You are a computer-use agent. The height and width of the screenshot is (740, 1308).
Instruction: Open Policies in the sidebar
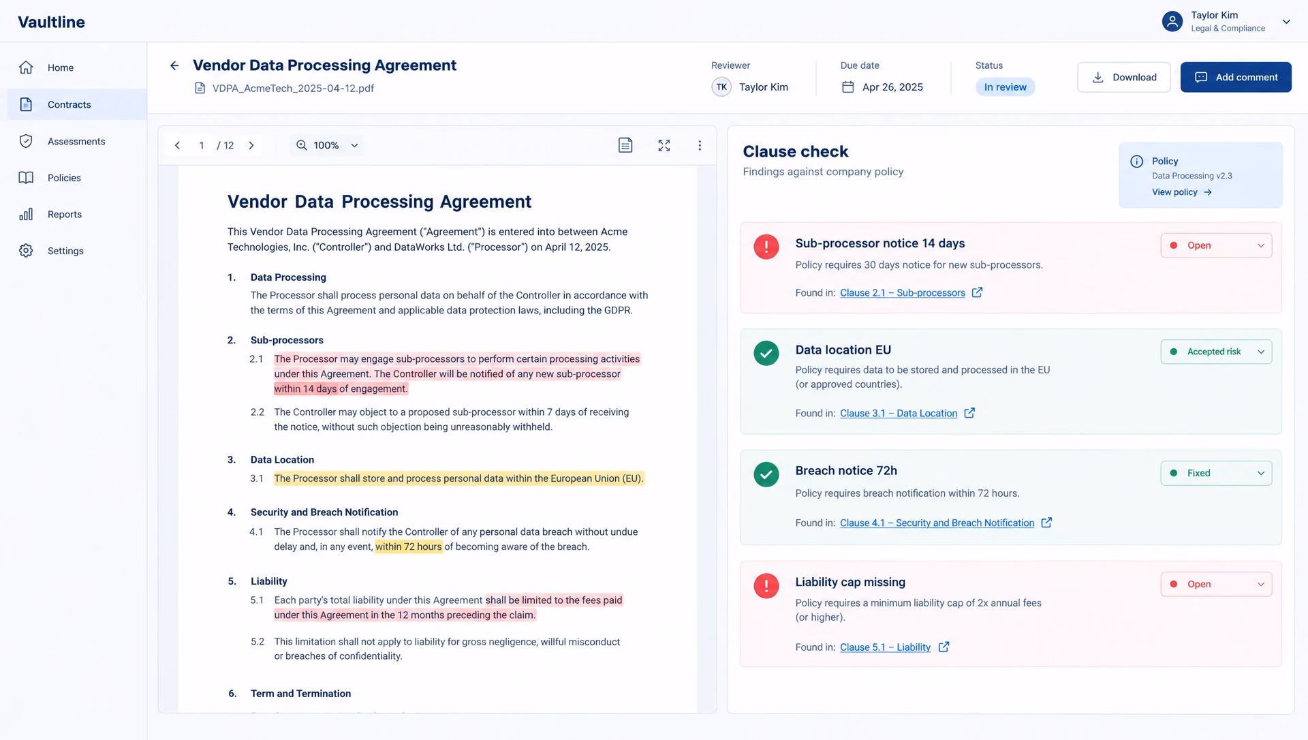pos(77,178)
